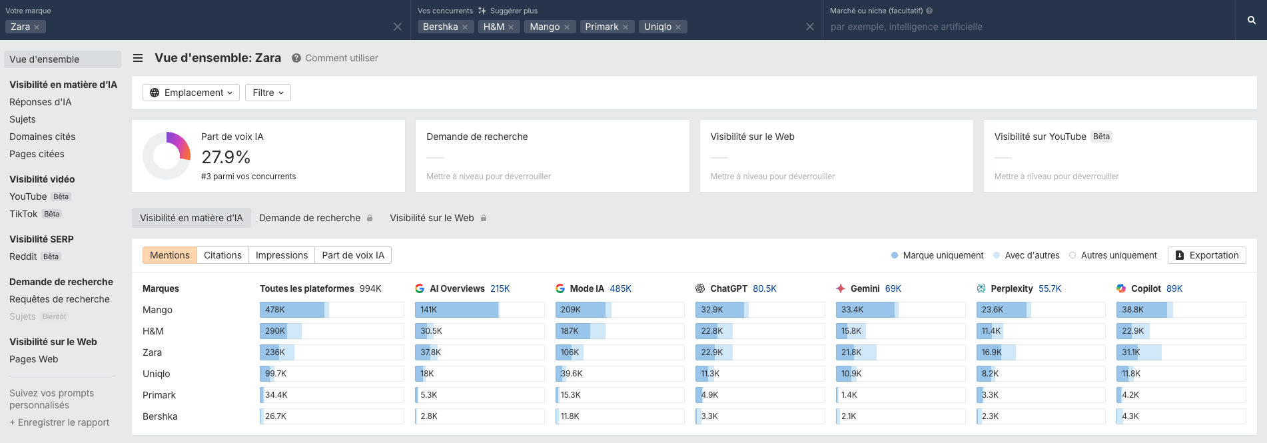The height and width of the screenshot is (443, 1267).
Task: Toggle the Avec d'autres legend filter
Action: (x=1026, y=255)
